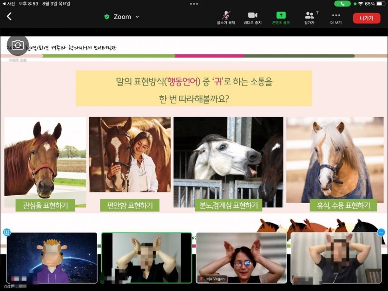Tap the switch camera icon overlay
The width and height of the screenshot is (388, 291).
point(18,45)
